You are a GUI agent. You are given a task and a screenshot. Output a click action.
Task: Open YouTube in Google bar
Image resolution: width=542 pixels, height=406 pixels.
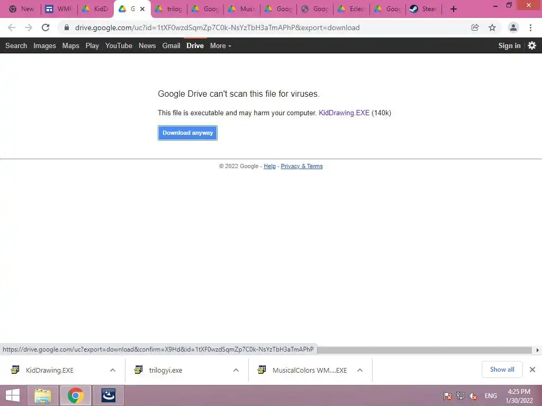tap(119, 45)
